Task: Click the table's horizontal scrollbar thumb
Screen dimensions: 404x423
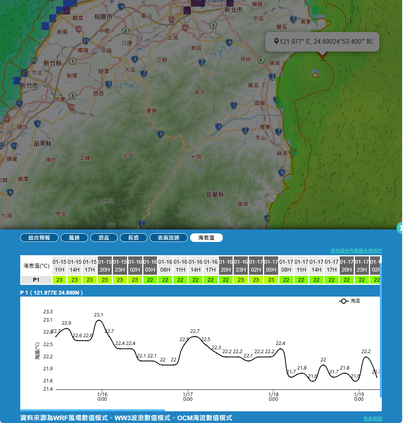Action: [x=93, y=410]
